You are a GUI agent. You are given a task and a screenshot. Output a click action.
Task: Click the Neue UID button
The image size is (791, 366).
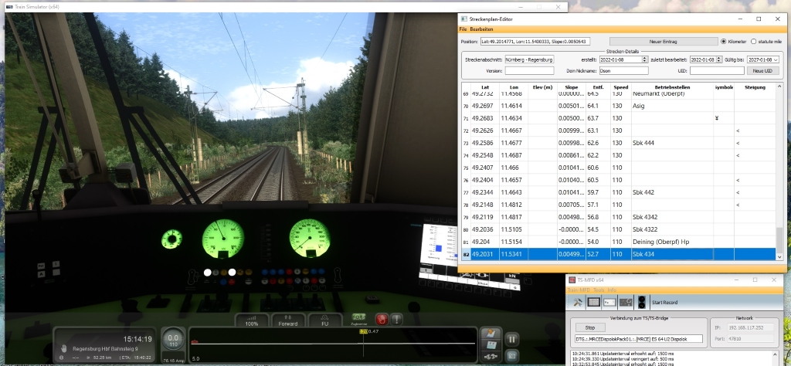[762, 70]
